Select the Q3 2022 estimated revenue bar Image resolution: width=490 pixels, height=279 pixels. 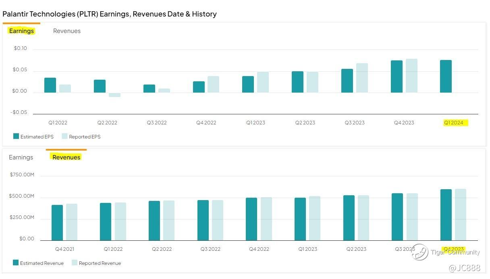(203, 220)
